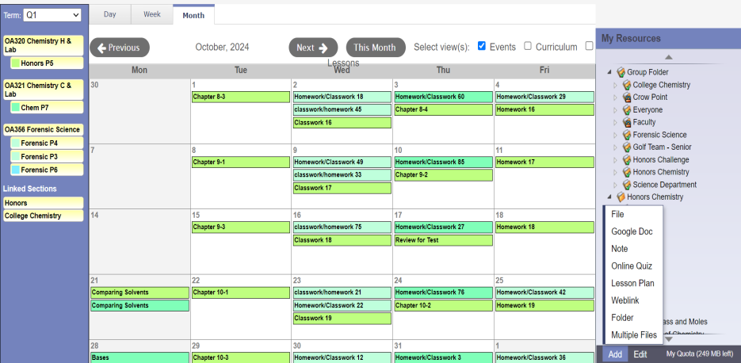The width and height of the screenshot is (741, 363).
Task: Enable the Curriculum view checkbox
Action: coord(528,47)
